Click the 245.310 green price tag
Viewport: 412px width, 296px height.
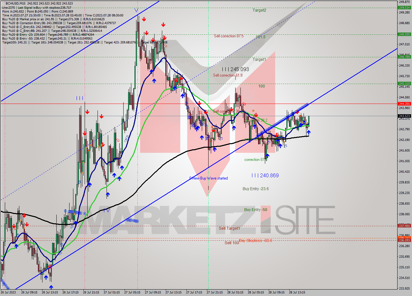click(404, 84)
